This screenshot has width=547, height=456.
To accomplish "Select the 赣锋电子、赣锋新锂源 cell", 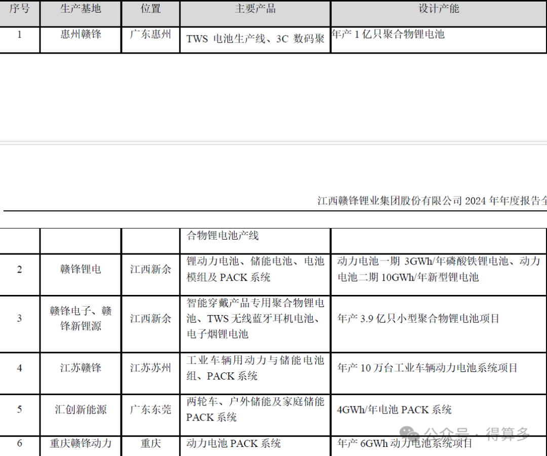I will click(x=81, y=324).
